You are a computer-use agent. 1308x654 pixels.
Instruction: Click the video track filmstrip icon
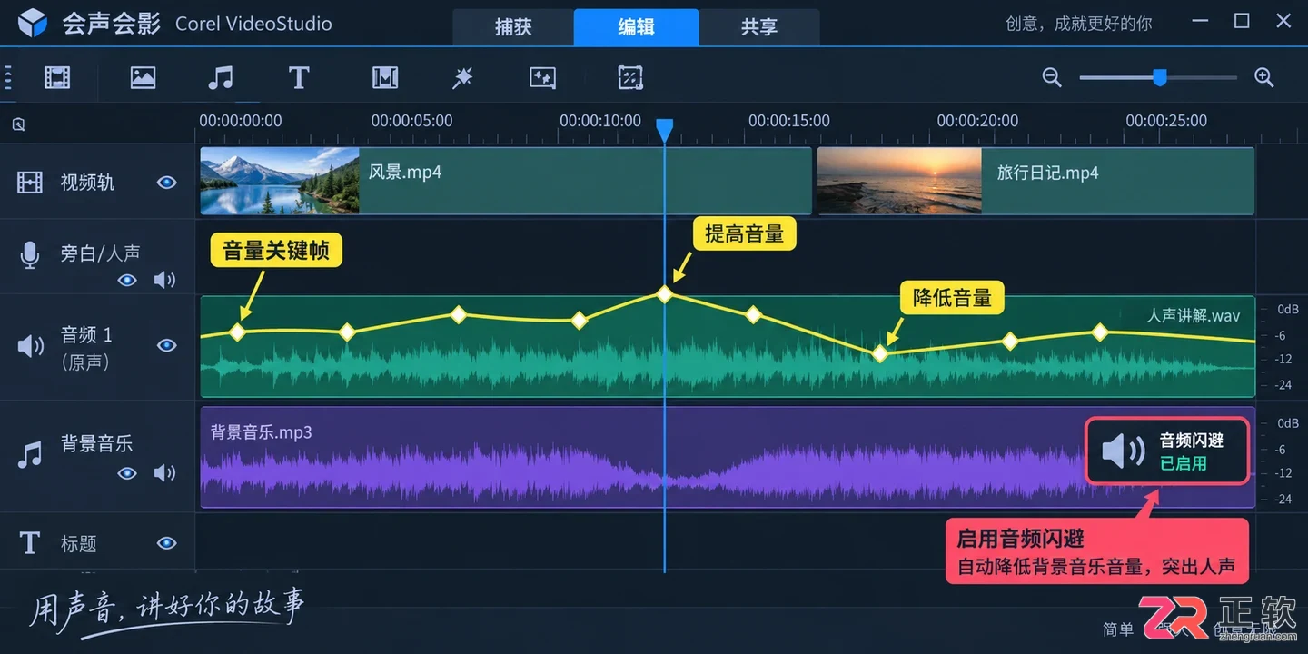pyautogui.click(x=30, y=183)
